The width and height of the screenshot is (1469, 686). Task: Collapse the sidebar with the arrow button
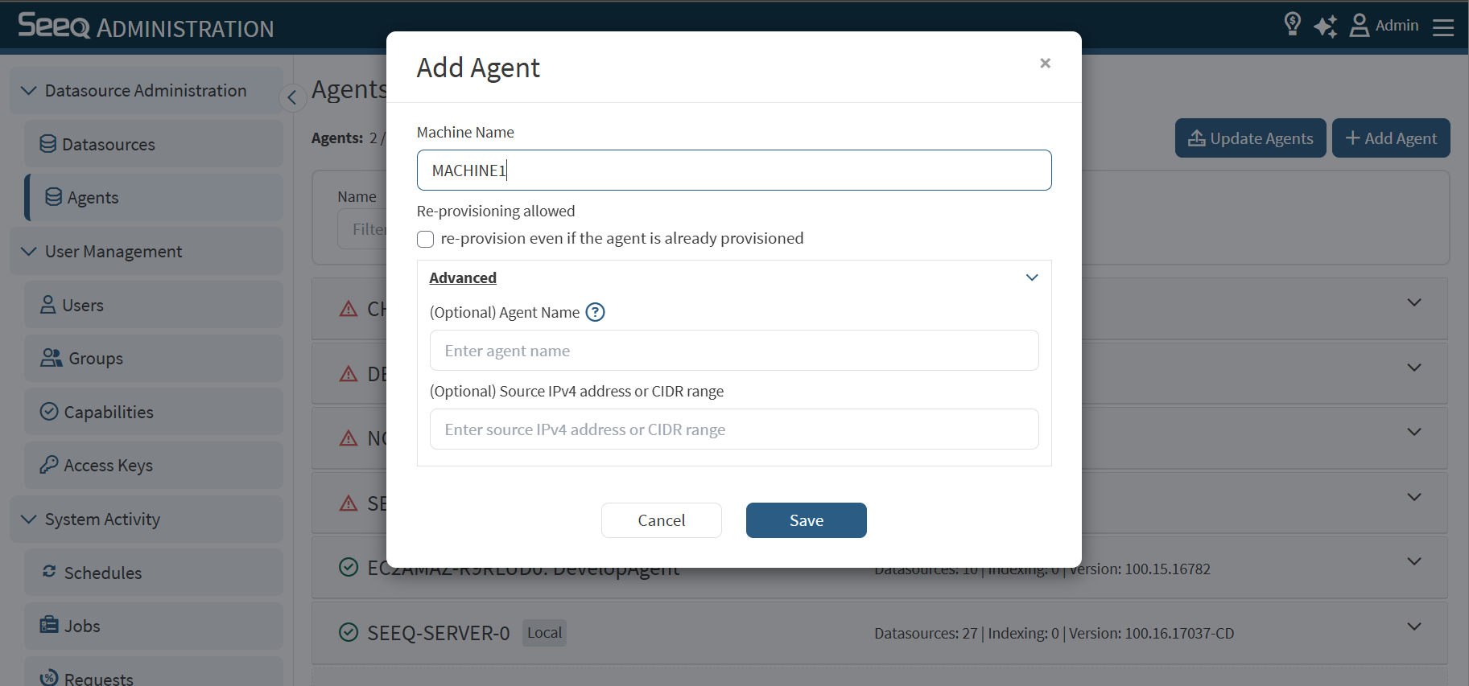point(292,98)
